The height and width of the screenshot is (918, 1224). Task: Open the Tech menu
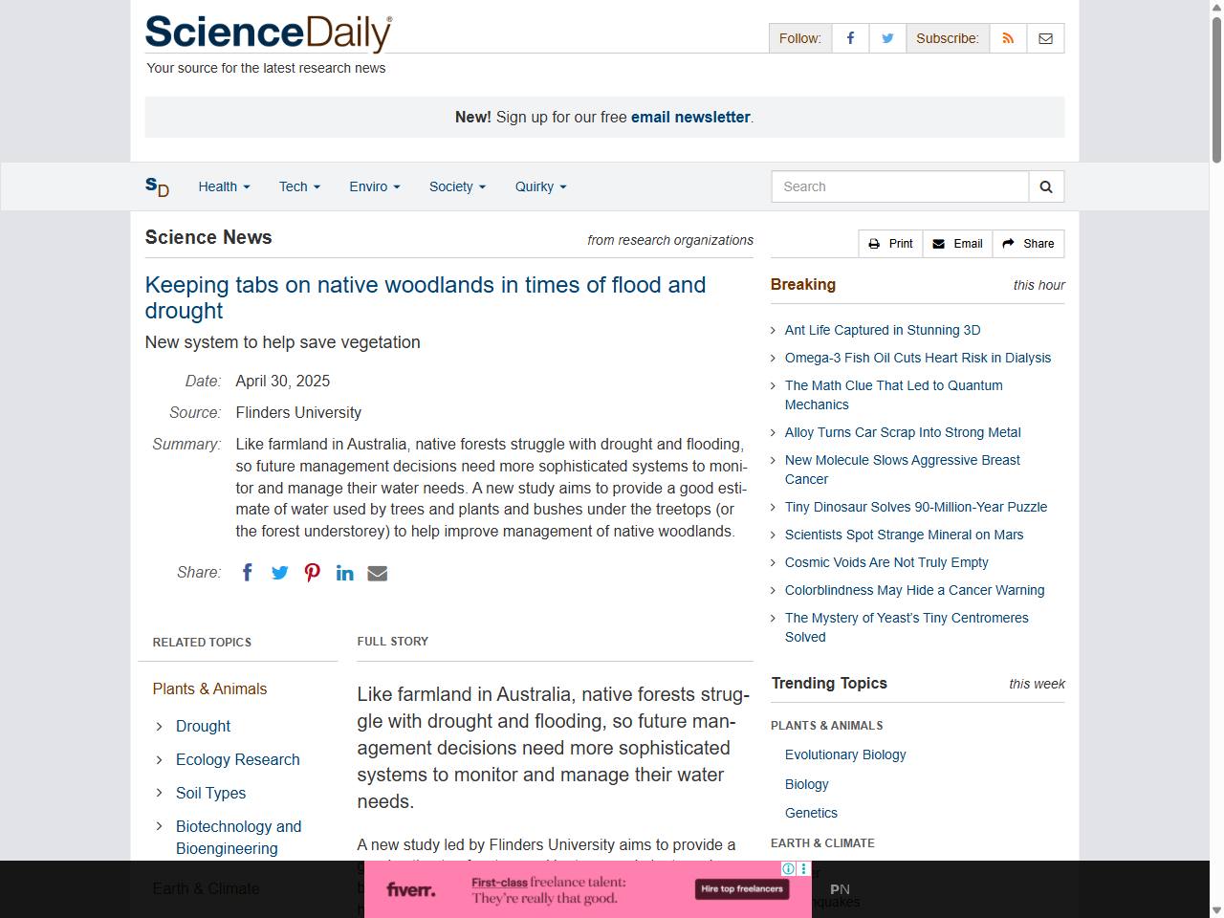[298, 186]
